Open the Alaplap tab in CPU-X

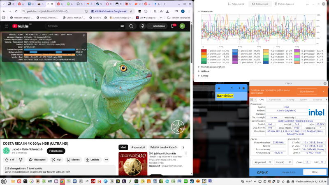click(x=290, y=99)
